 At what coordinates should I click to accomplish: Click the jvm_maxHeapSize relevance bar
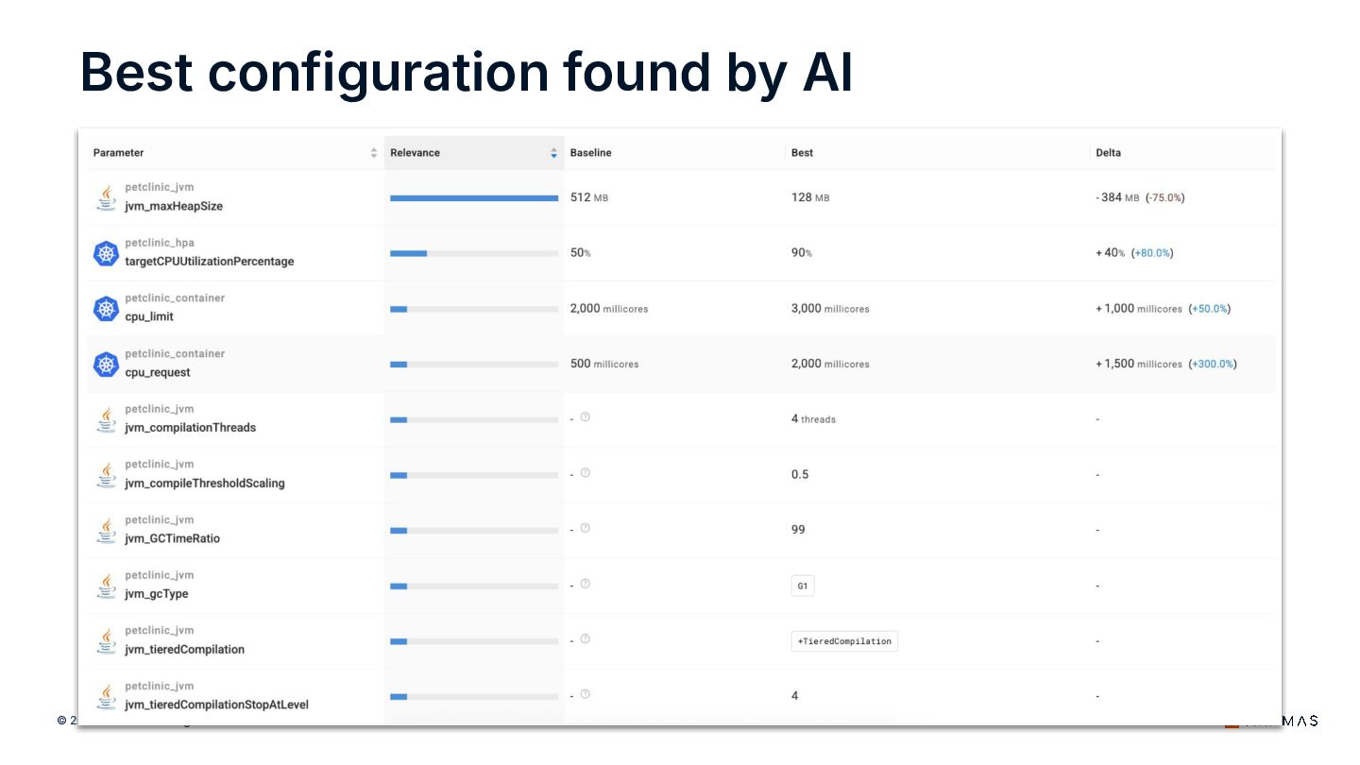(x=474, y=198)
